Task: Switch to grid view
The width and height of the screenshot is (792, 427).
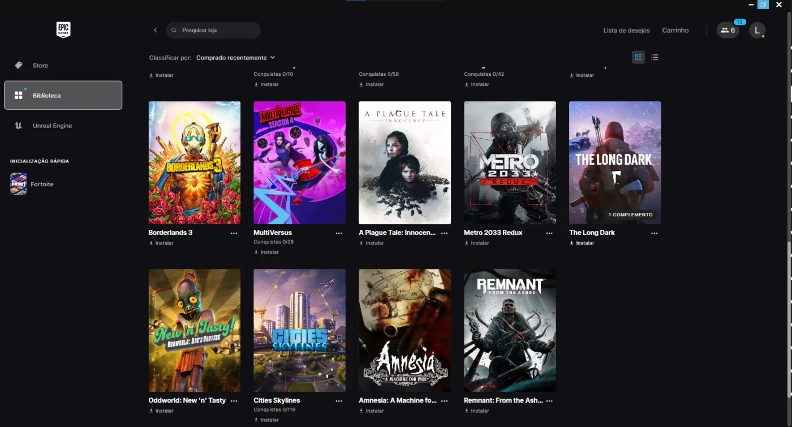Action: click(x=638, y=57)
